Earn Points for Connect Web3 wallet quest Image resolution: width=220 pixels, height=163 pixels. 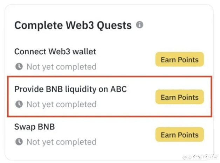180,59
